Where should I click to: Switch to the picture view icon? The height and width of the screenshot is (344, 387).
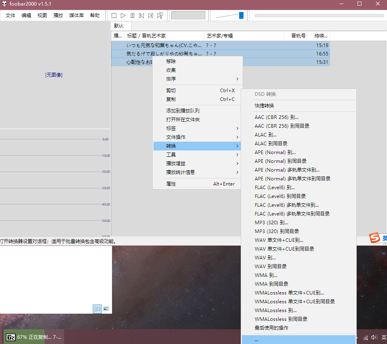pos(106,308)
